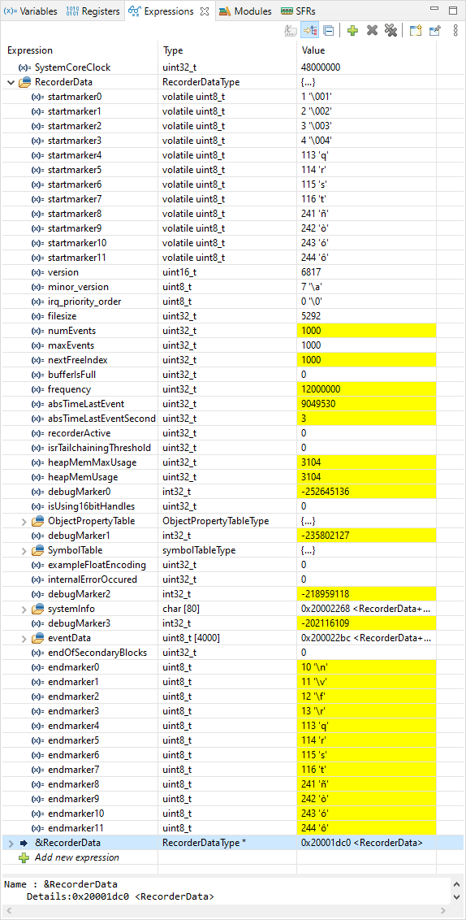Click the green plus Create New Expression icon
The image size is (466, 920).
(352, 31)
